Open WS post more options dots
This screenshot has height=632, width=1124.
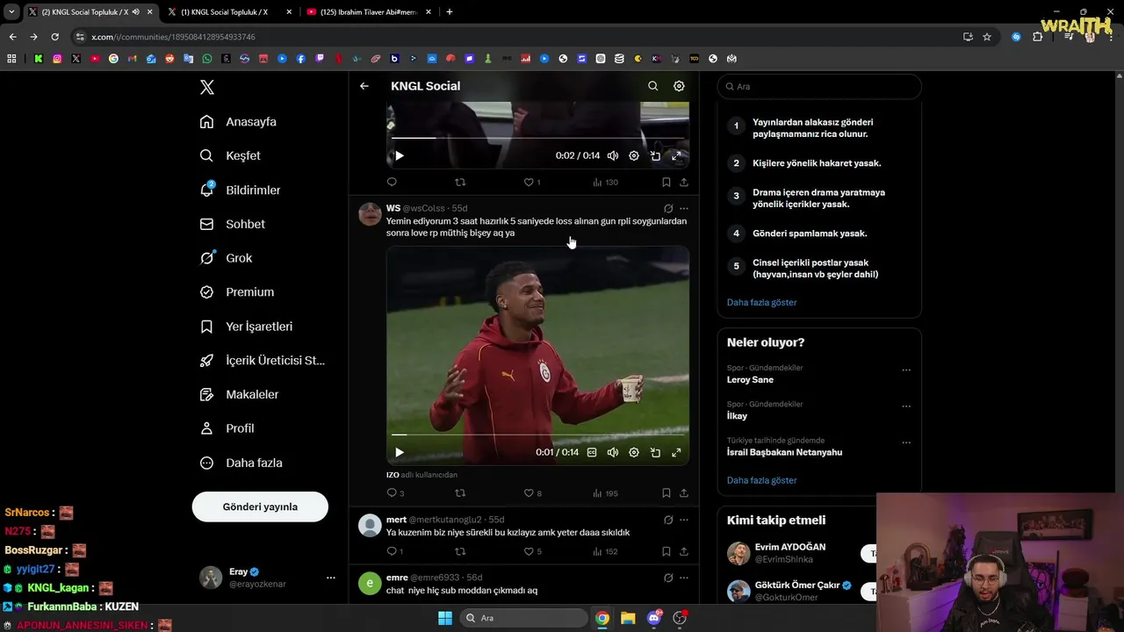coord(684,209)
